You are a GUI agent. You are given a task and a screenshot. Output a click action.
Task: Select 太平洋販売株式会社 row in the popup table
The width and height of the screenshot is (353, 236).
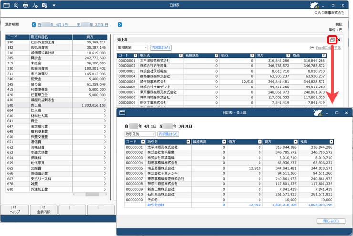(229, 147)
